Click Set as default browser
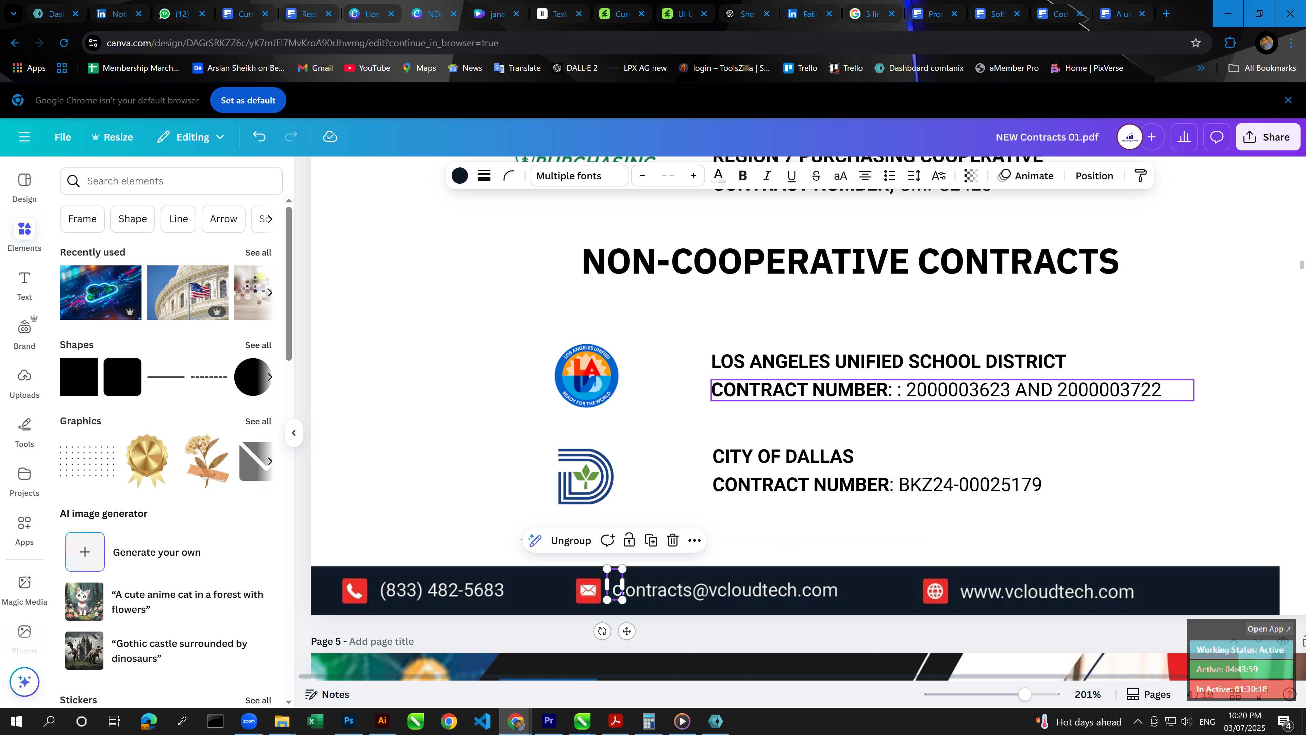 248,100
